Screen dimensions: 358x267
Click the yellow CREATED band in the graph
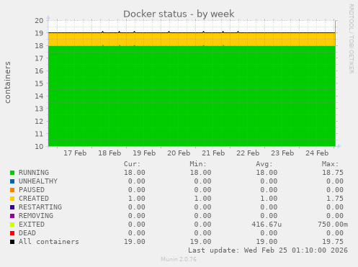(x=192, y=40)
